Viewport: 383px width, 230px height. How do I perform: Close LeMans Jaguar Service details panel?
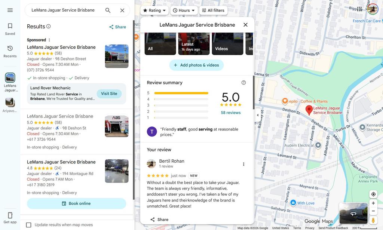pos(245,25)
